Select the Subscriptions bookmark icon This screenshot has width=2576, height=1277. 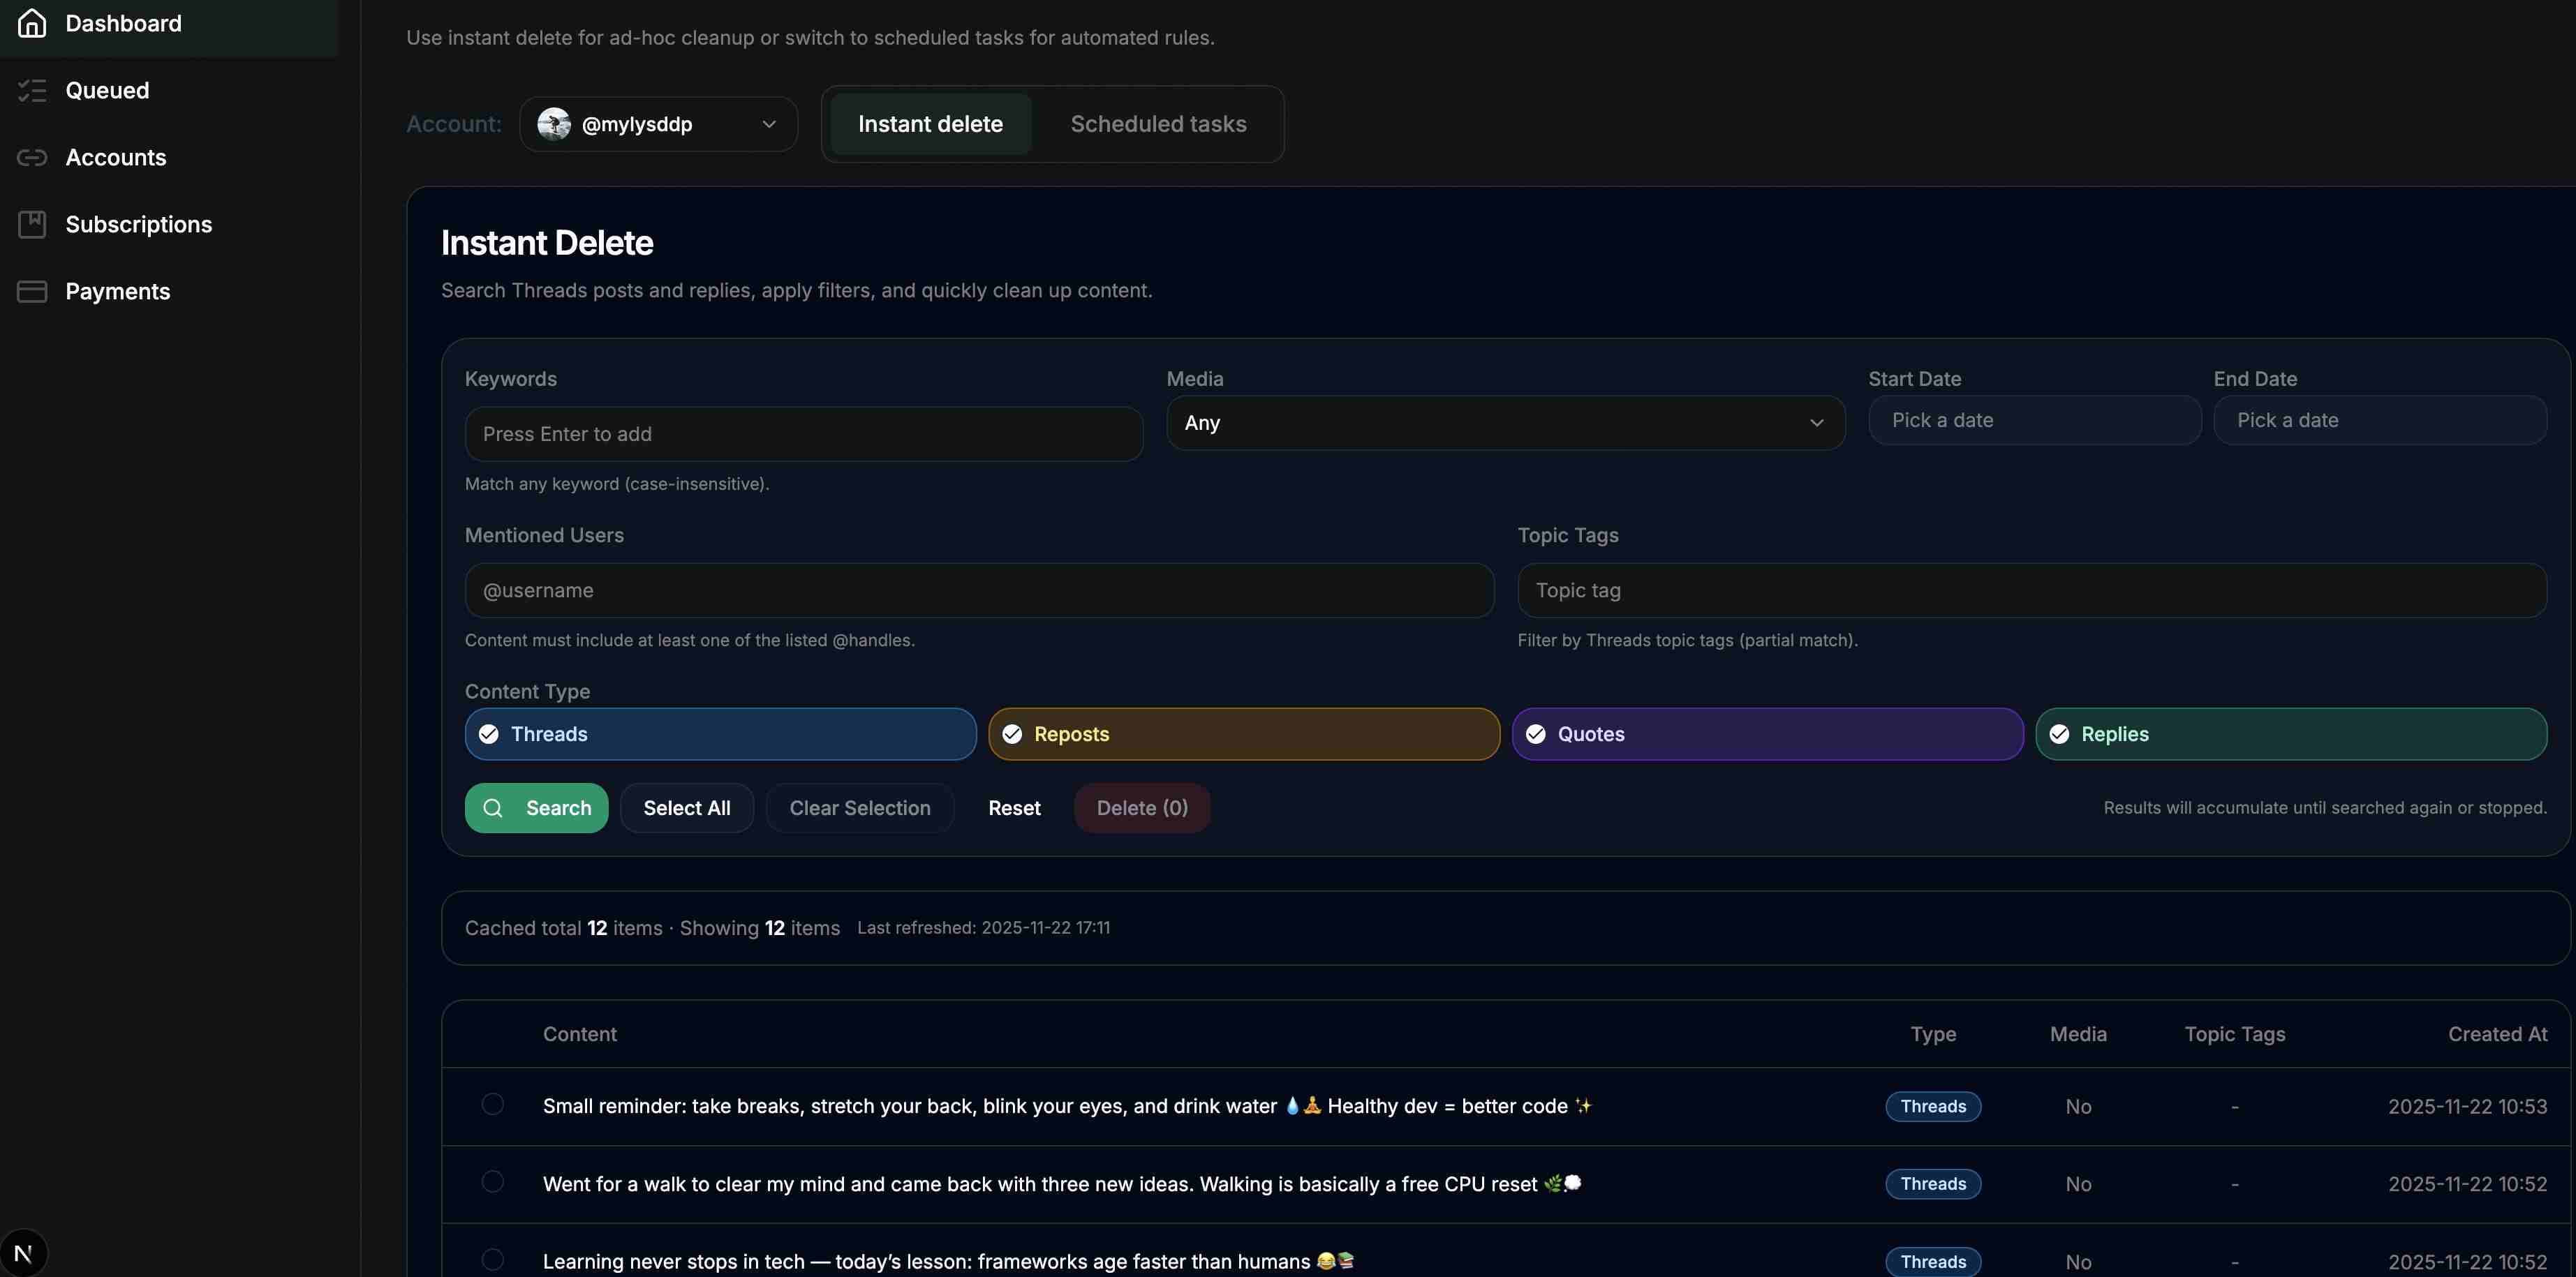[32, 224]
